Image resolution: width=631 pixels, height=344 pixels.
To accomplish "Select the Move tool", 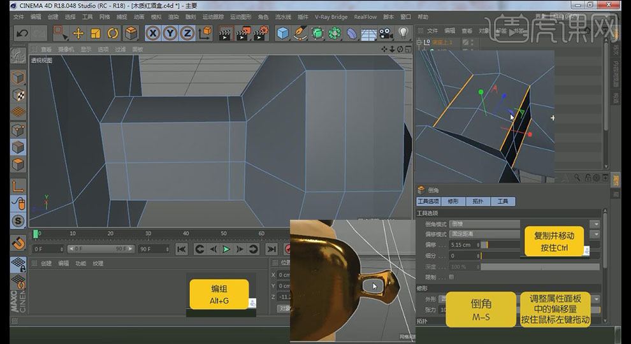I will [x=78, y=33].
